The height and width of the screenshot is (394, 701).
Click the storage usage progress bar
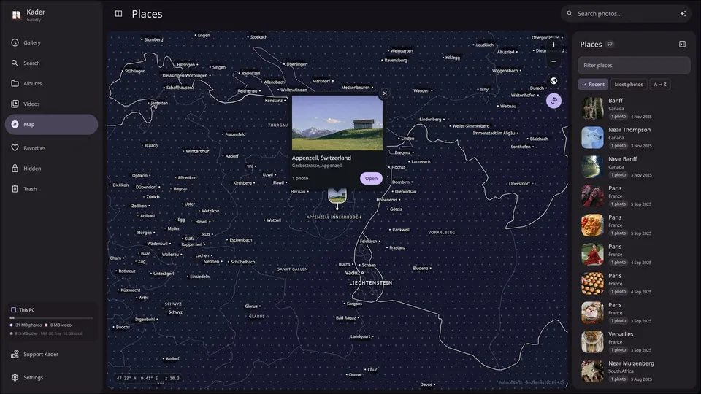[x=51, y=317]
